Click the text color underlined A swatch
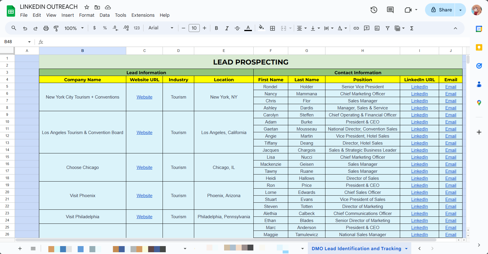Image resolution: width=488 pixels, height=254 pixels. tap(248, 28)
